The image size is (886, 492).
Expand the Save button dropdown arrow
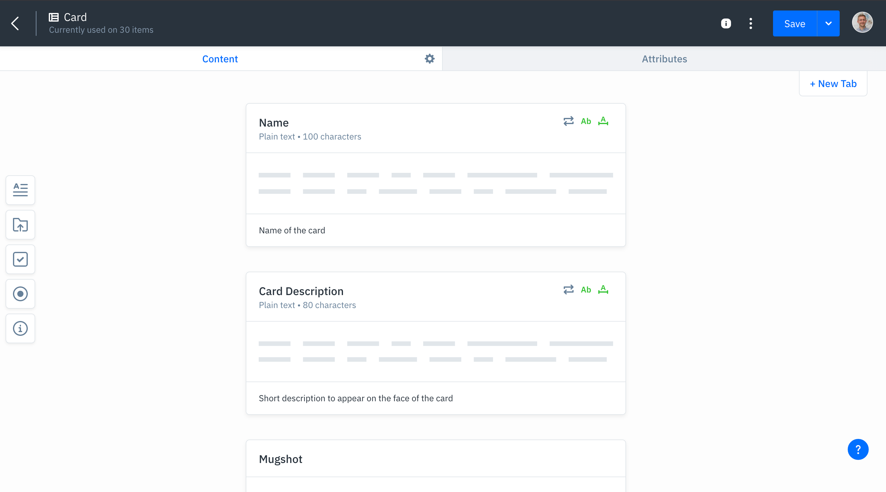click(x=828, y=23)
